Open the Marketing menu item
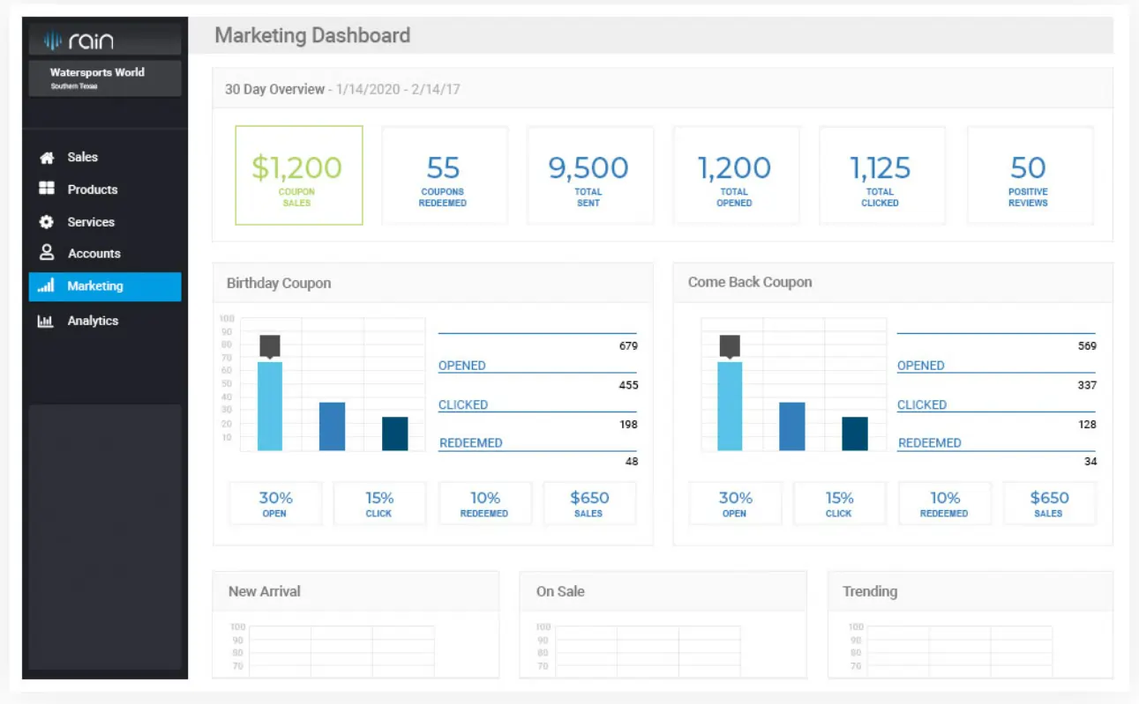The height and width of the screenshot is (704, 1139). 105,286
